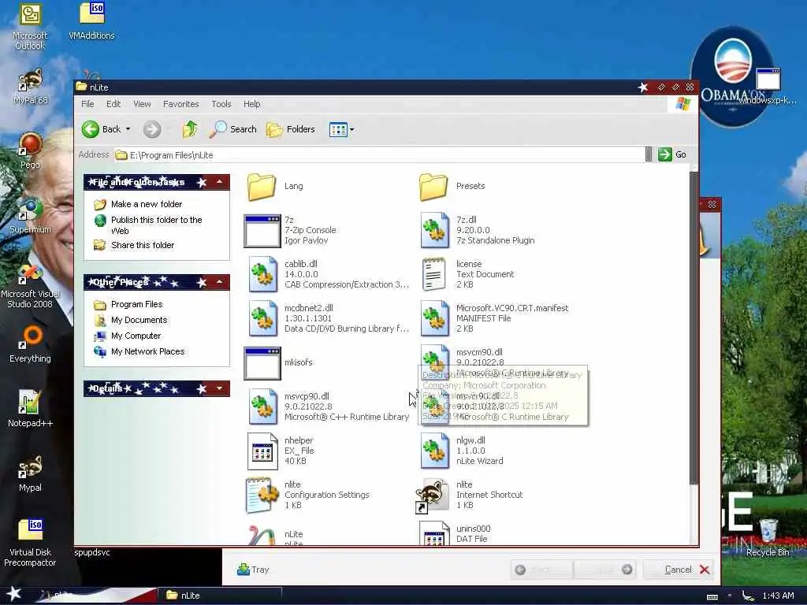Select the mcdbnet2.dll file icon

pos(262,318)
